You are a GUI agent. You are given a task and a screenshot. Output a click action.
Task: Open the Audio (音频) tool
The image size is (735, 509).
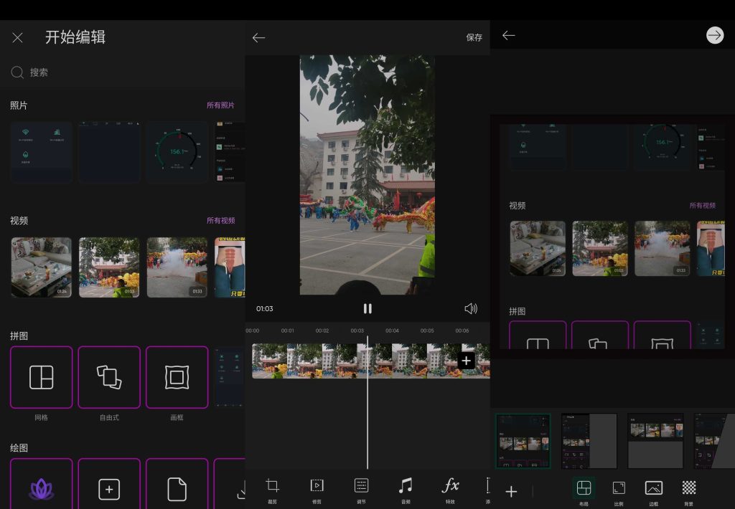coord(405,490)
